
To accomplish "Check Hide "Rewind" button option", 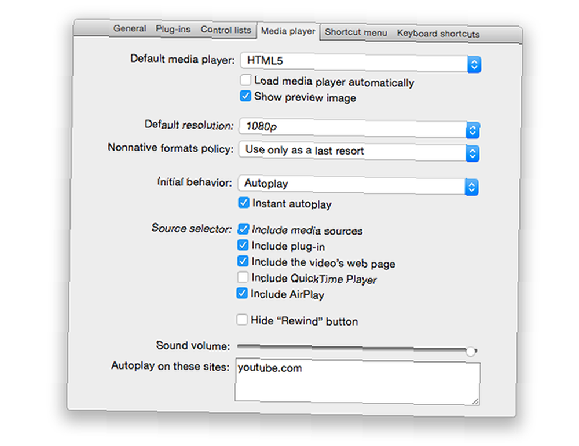I will click(x=242, y=320).
